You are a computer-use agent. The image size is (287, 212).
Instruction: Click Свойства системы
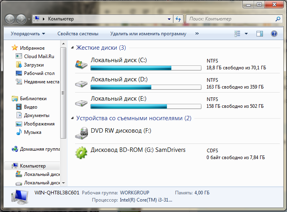click(x=78, y=34)
